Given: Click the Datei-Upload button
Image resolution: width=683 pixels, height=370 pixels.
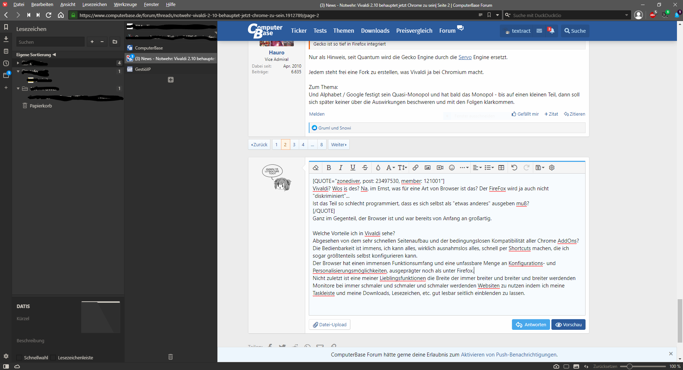Looking at the screenshot, I should (329, 324).
